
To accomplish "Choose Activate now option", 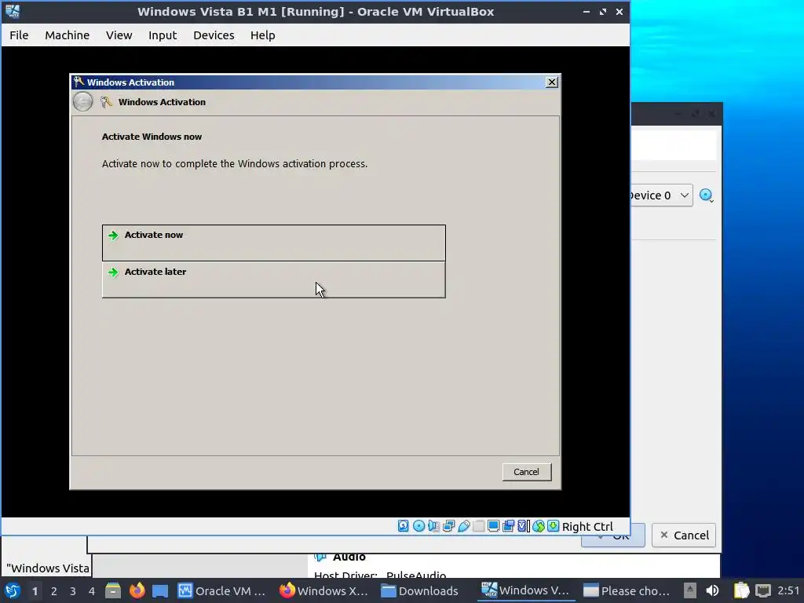I will pyautogui.click(x=274, y=243).
